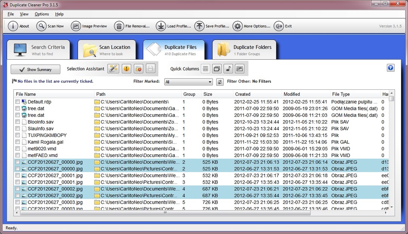Click file icon of Kamil Rogala.gal
The image size is (408, 234).
coord(24,142)
